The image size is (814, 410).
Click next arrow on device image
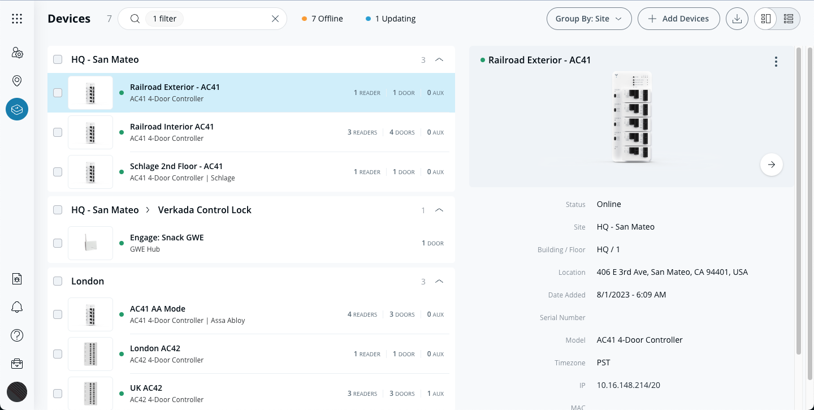[x=772, y=165]
